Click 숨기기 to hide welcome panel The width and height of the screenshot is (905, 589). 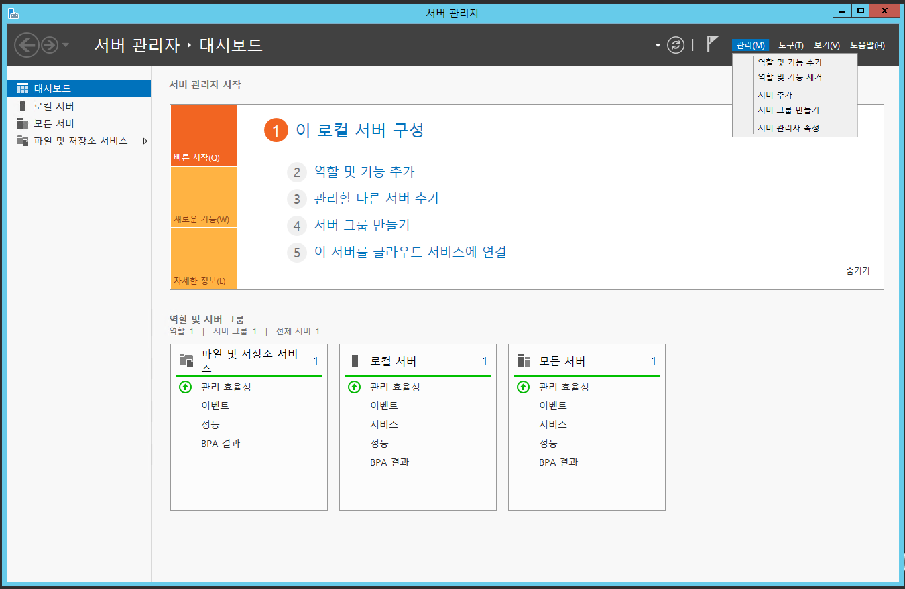pos(857,271)
